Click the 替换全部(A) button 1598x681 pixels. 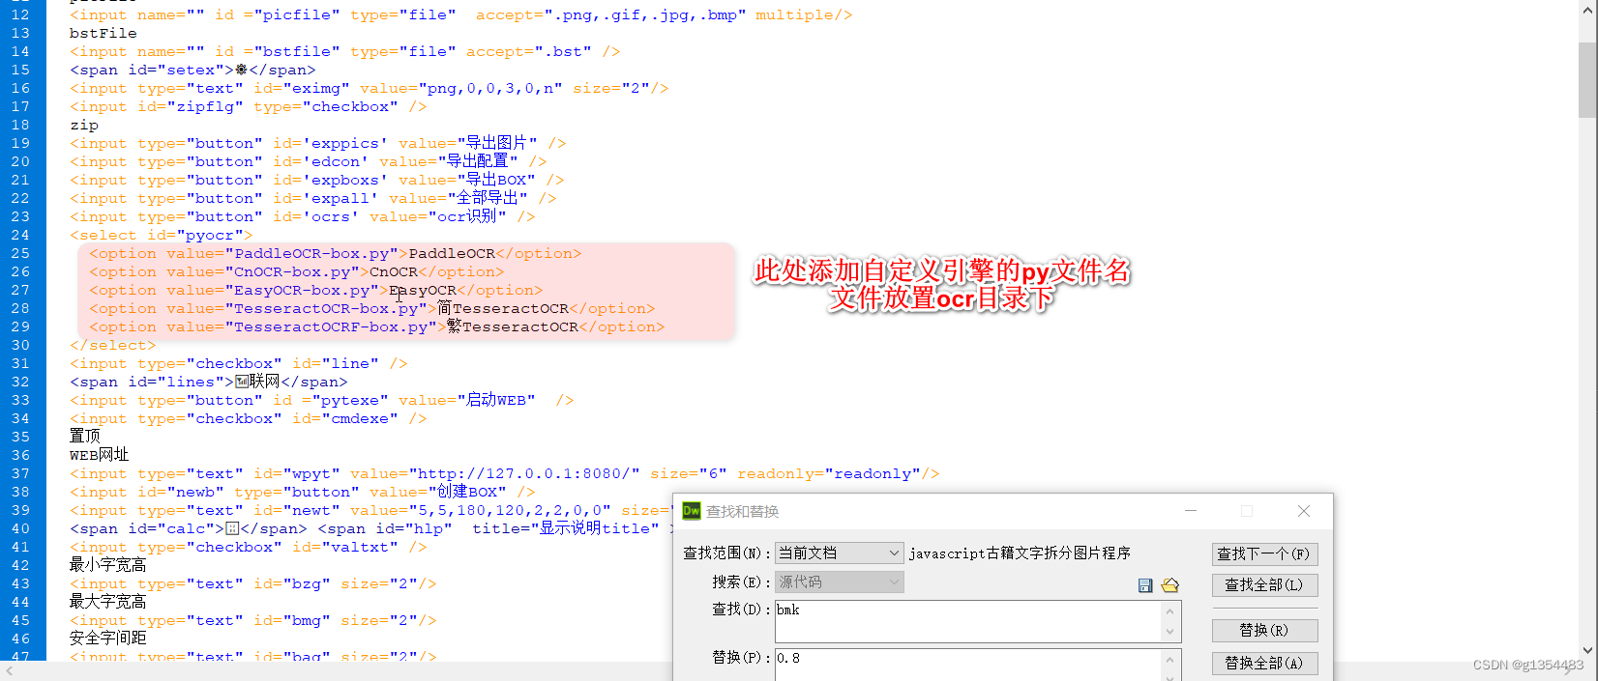click(1264, 664)
